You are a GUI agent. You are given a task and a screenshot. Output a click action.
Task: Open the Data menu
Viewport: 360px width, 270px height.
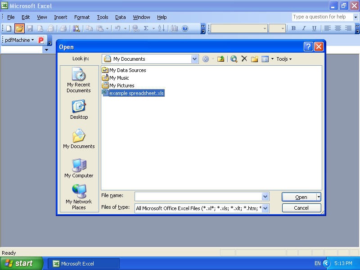120,17
